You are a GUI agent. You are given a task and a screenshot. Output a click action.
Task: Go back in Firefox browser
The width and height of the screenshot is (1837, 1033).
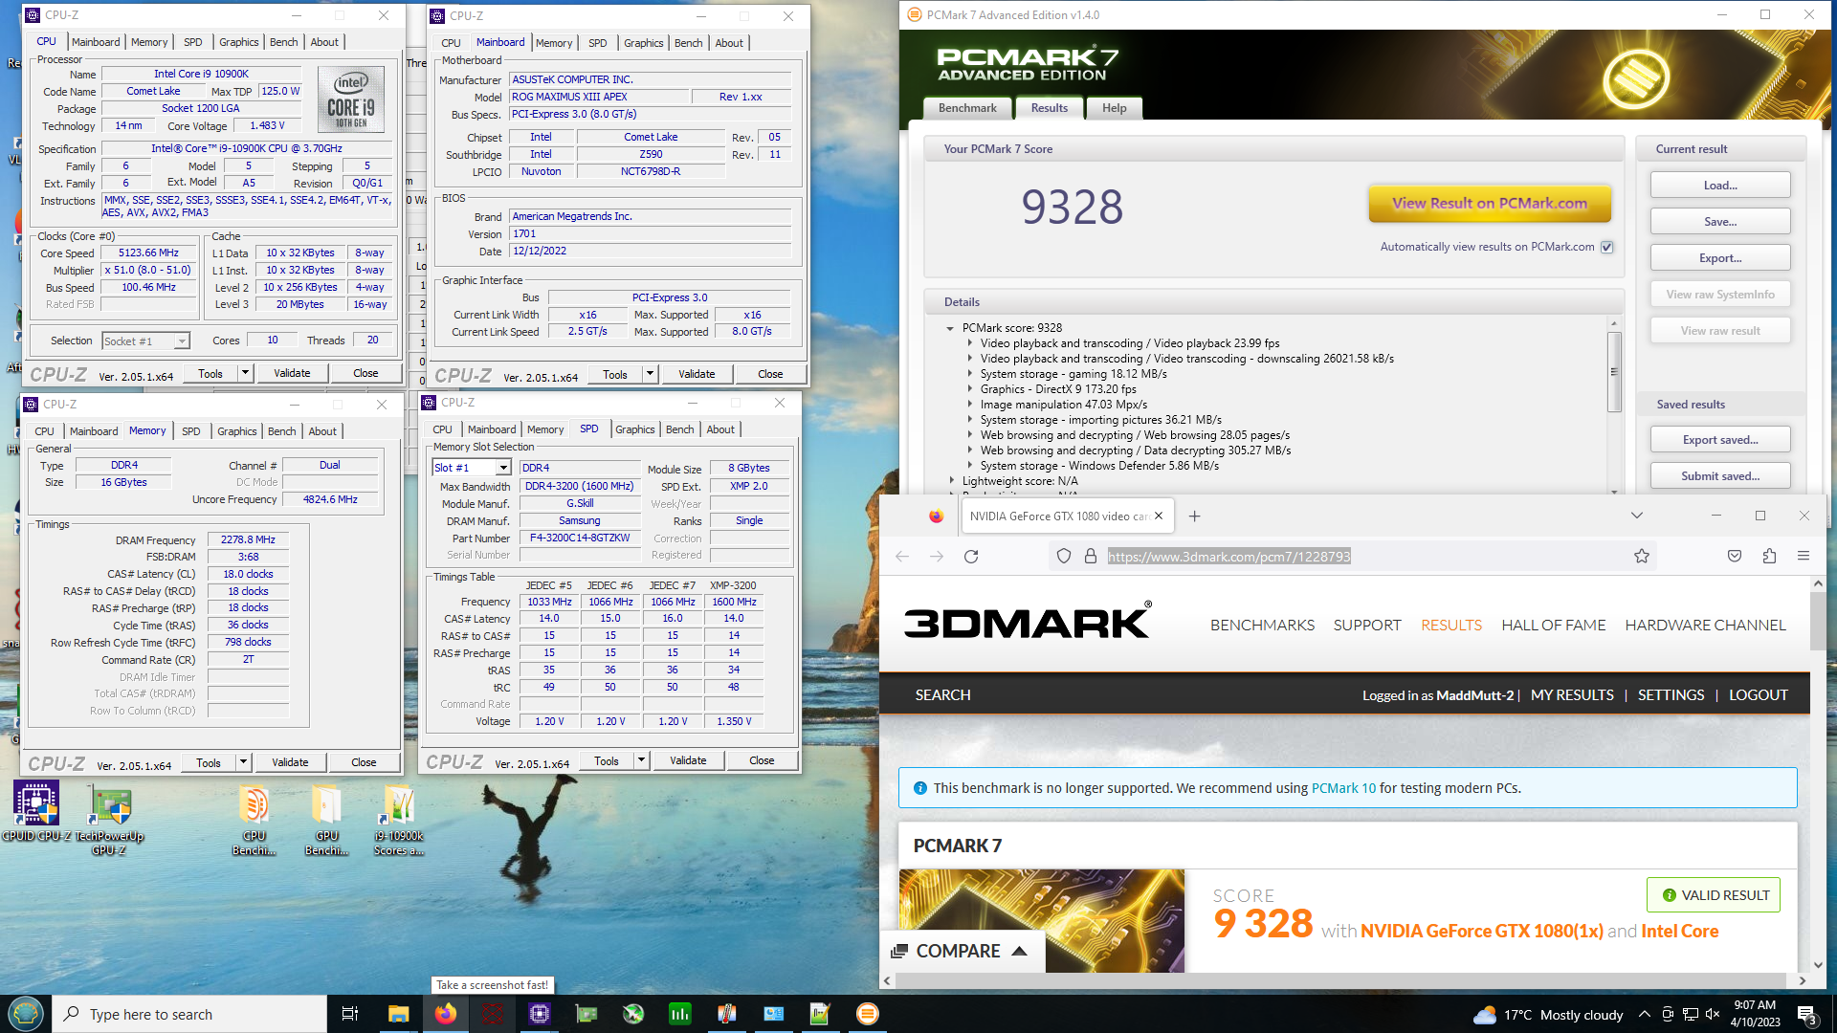(x=902, y=557)
